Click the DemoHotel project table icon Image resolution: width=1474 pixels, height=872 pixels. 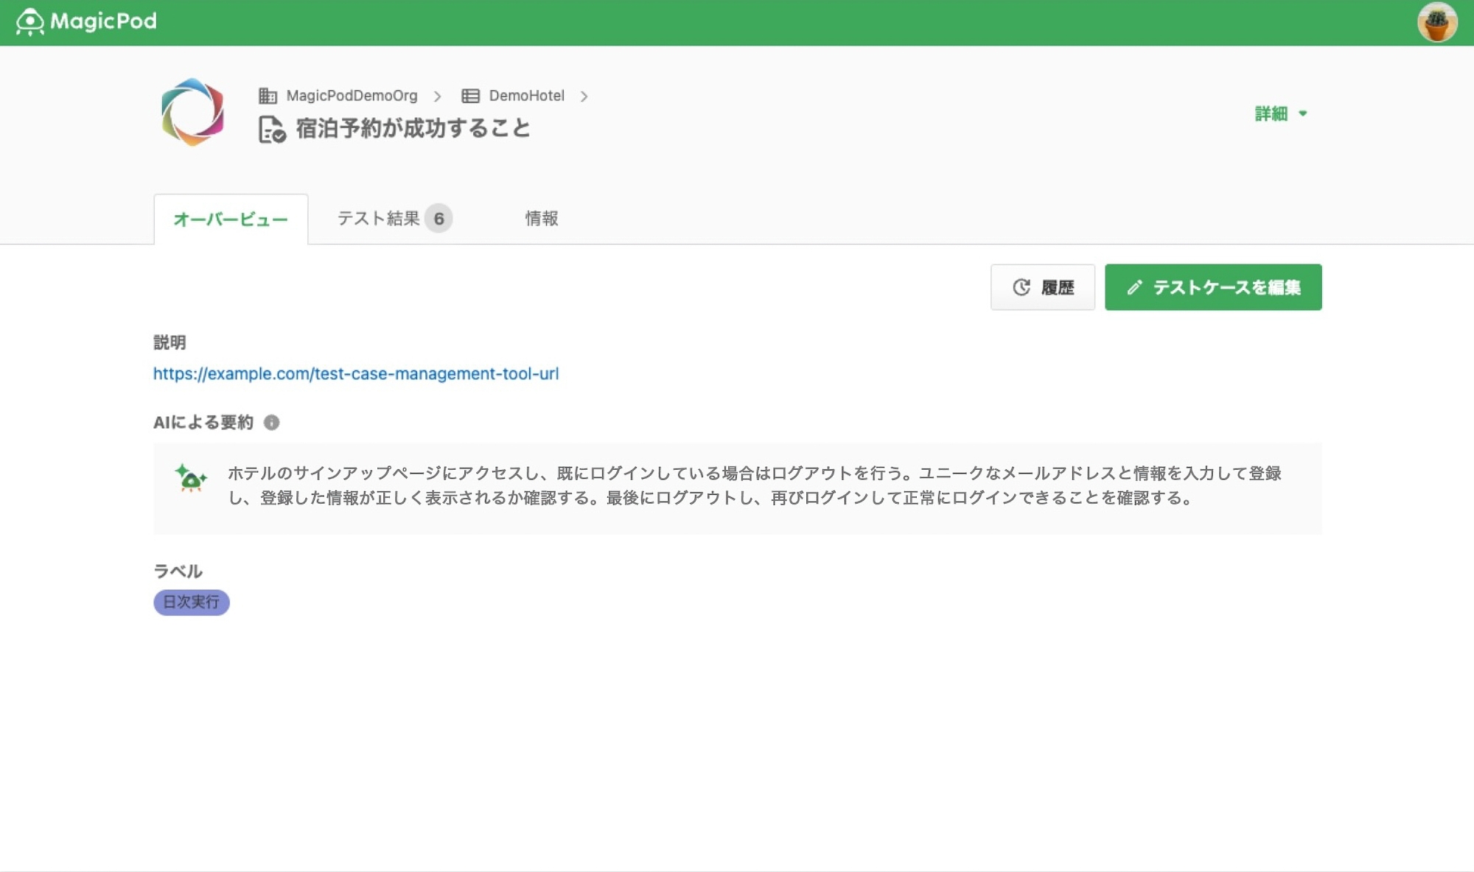(x=470, y=96)
